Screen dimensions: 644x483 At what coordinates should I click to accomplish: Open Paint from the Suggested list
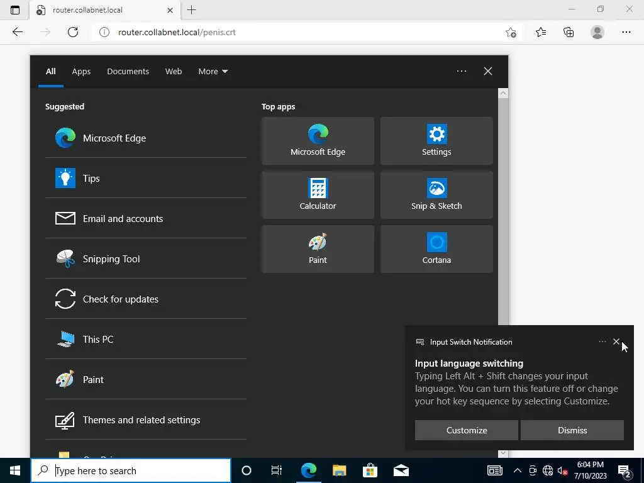[145, 379]
